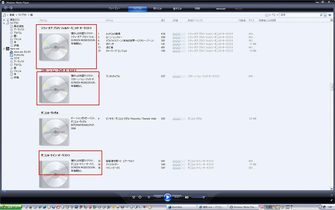Select アルバム under mora win

[x=18, y=65]
